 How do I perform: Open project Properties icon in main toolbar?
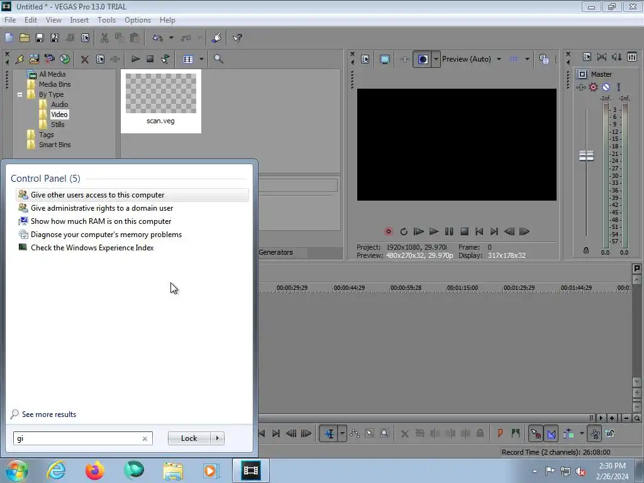click(x=85, y=38)
